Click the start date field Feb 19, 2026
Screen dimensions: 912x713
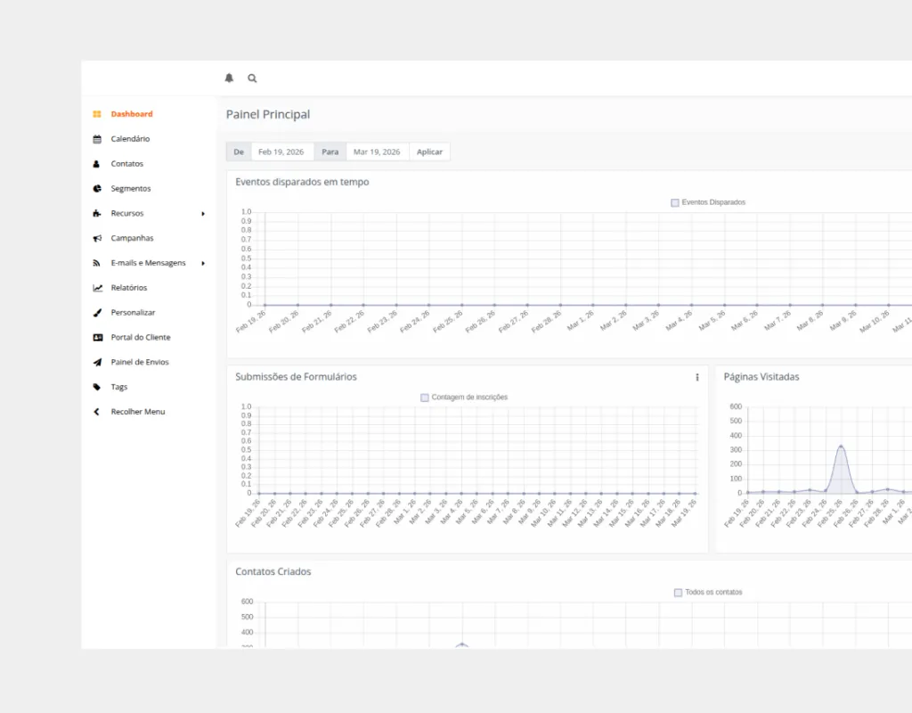point(281,152)
